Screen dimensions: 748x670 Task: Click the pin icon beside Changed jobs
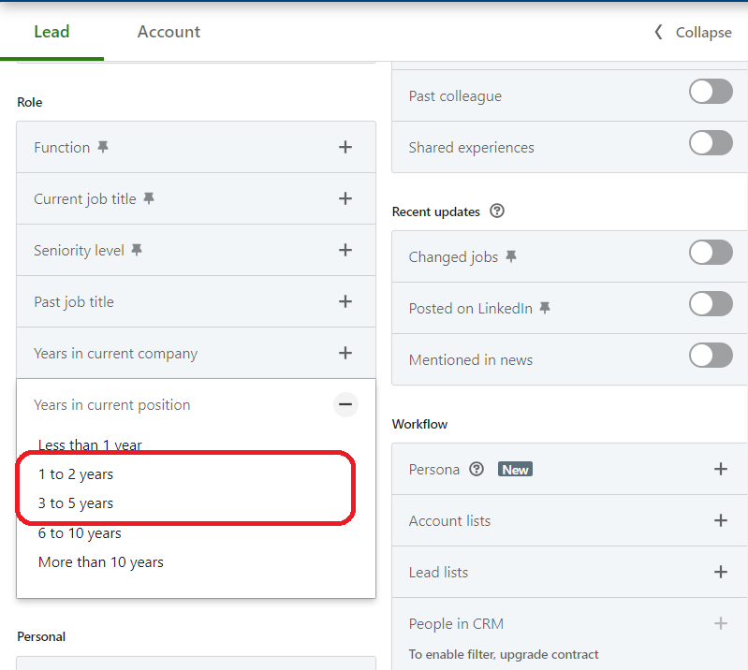511,256
